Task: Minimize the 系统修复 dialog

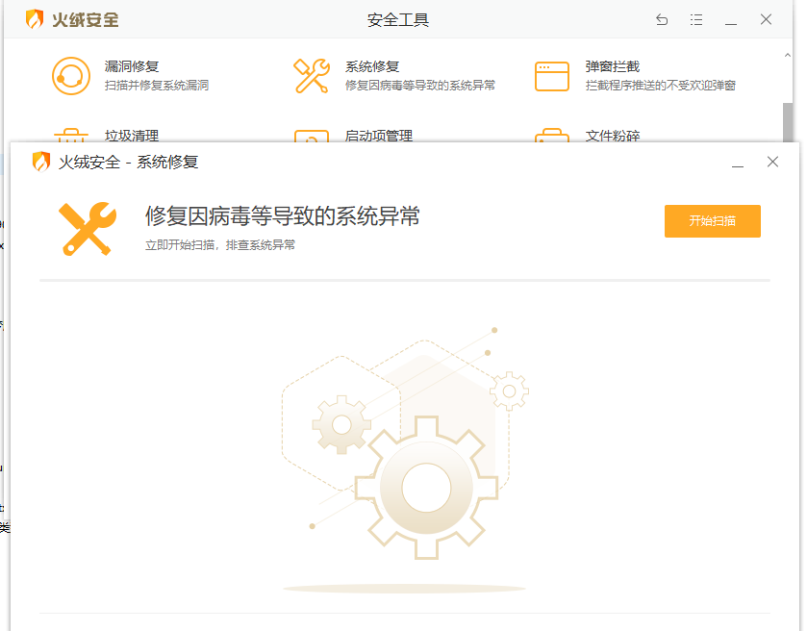Action: (738, 163)
